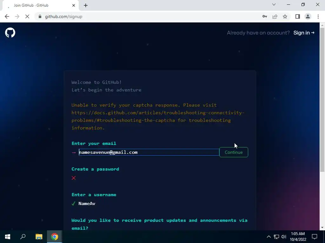
Task: Open Windows taskbar search
Action: pyautogui.click(x=23, y=237)
